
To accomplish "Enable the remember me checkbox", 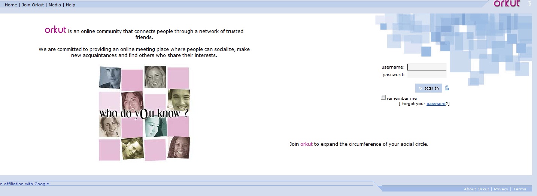I will coord(383,97).
